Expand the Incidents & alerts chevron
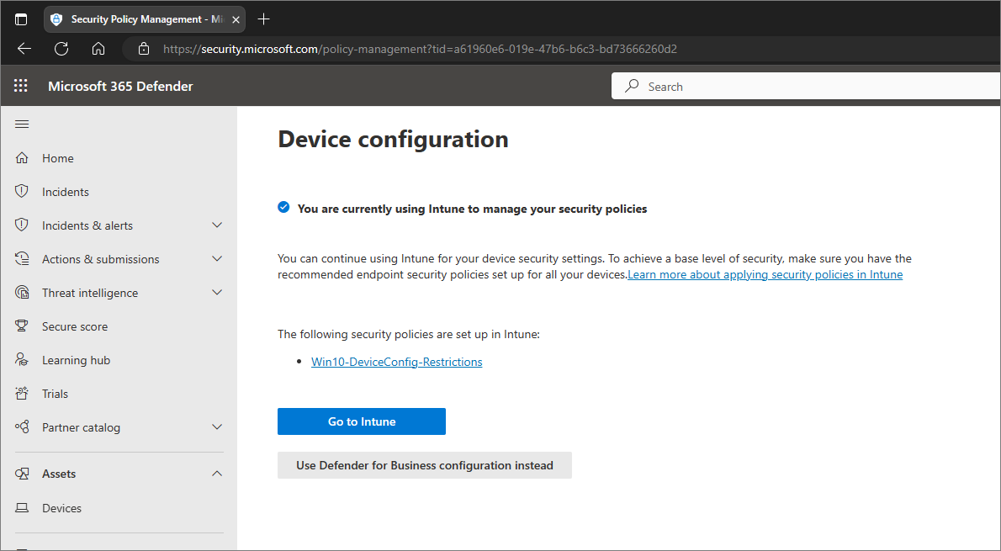The height and width of the screenshot is (551, 1001). point(217,225)
